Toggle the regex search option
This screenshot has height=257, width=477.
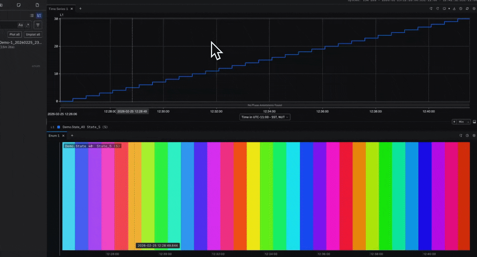(28, 25)
